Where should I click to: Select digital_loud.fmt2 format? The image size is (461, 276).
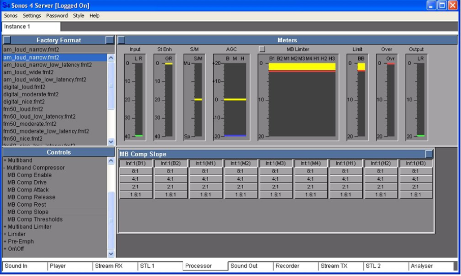point(24,87)
